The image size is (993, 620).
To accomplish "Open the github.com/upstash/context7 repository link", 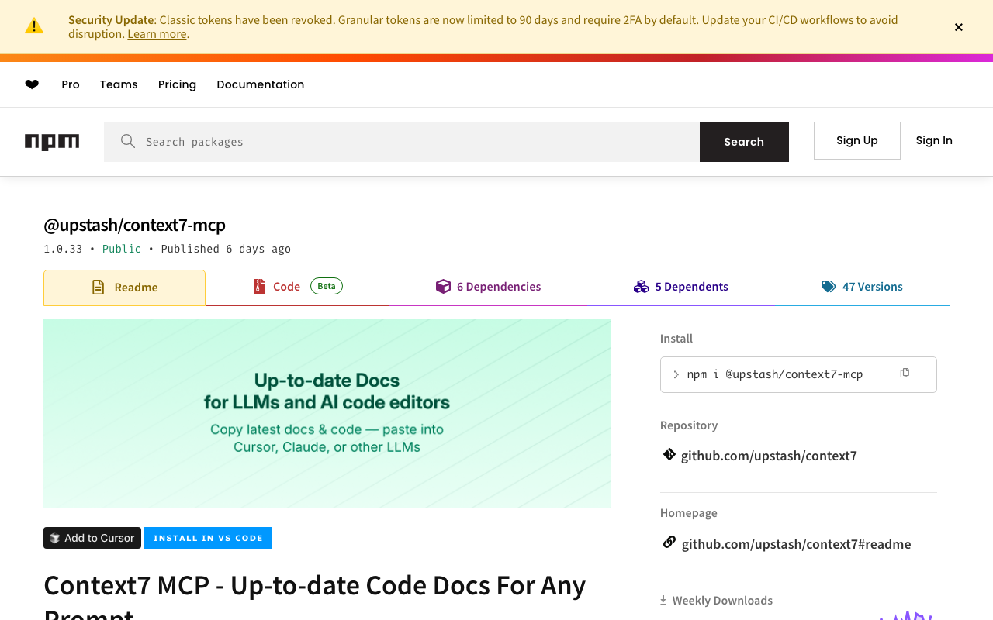I will click(769, 456).
